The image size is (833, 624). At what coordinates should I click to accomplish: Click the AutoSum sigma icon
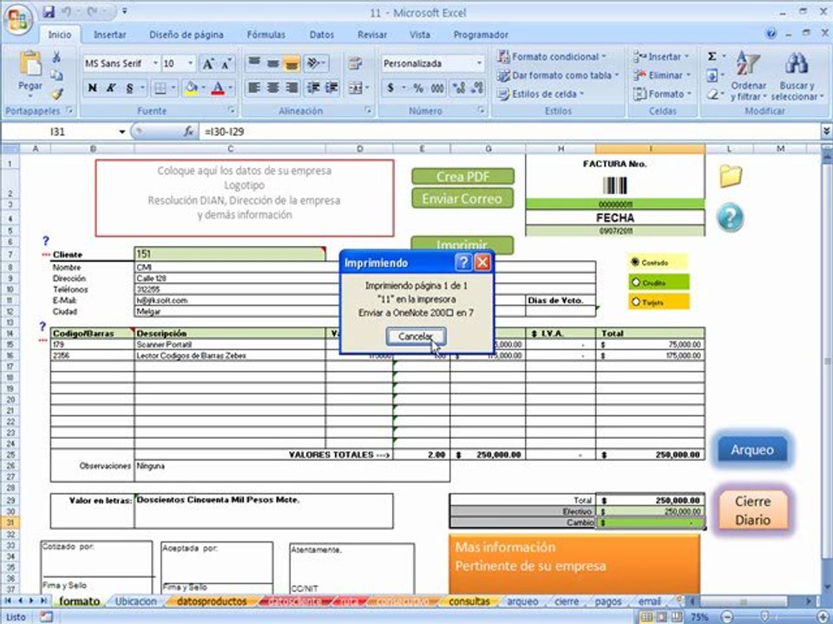[x=712, y=56]
